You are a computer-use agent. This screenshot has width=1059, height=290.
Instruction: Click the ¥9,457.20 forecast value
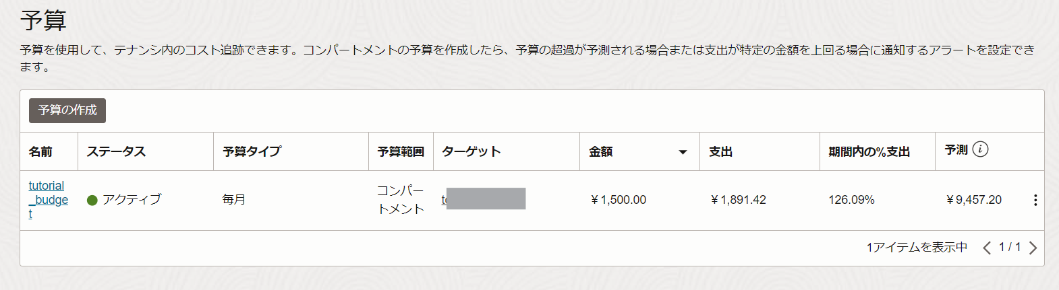[x=973, y=200]
